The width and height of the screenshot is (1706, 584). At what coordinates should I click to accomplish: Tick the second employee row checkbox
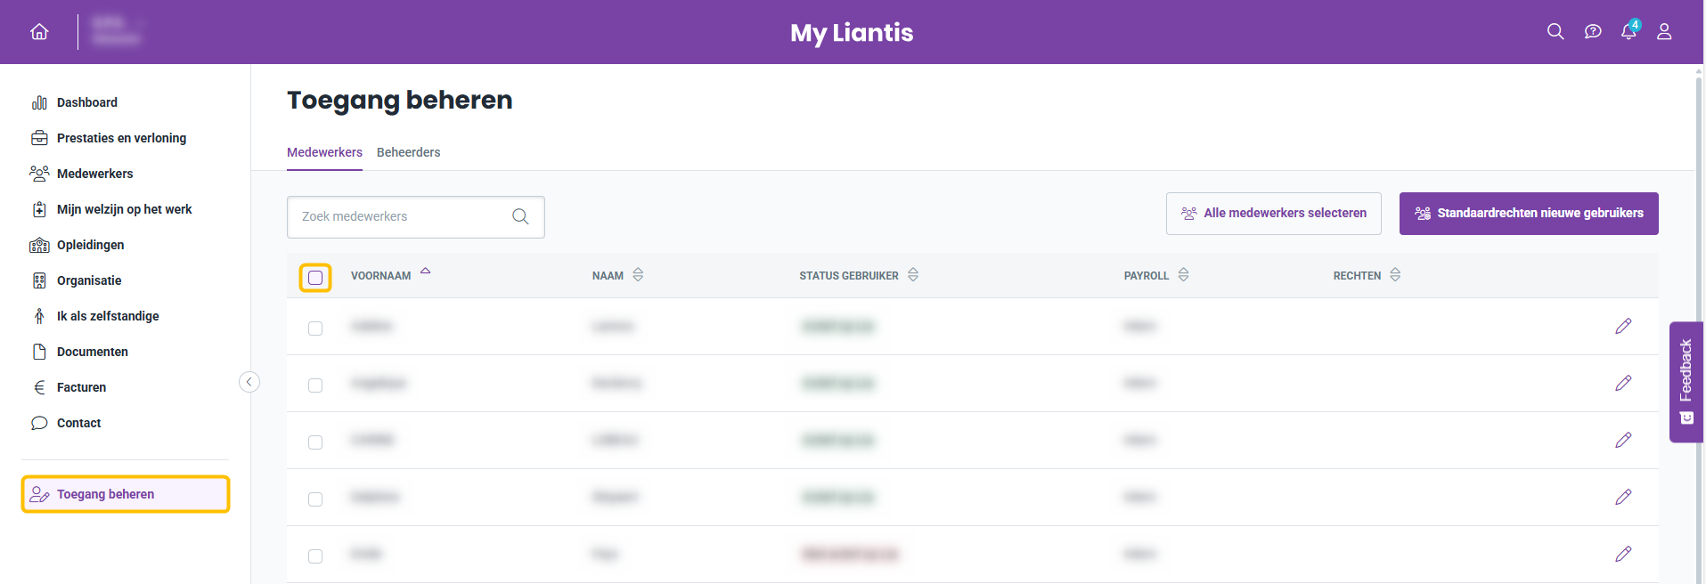pos(315,385)
